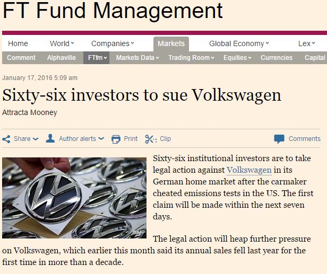This screenshot has height=274, width=327.
Task: Go to the Home navigation item
Action: (18, 43)
